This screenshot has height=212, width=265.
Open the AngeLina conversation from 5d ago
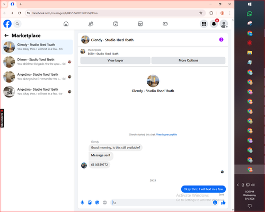pos(37,77)
